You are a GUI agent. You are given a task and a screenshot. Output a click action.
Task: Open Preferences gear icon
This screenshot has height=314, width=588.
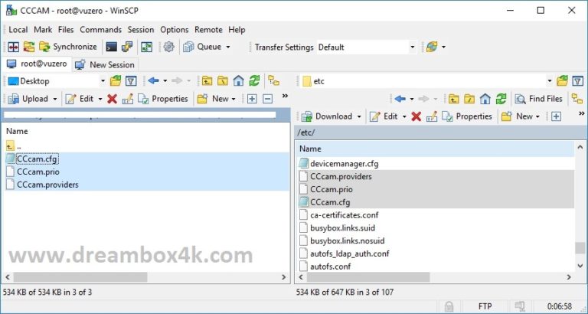[168, 47]
